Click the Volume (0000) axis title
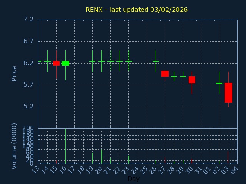The image size is (246, 184). tap(14, 146)
